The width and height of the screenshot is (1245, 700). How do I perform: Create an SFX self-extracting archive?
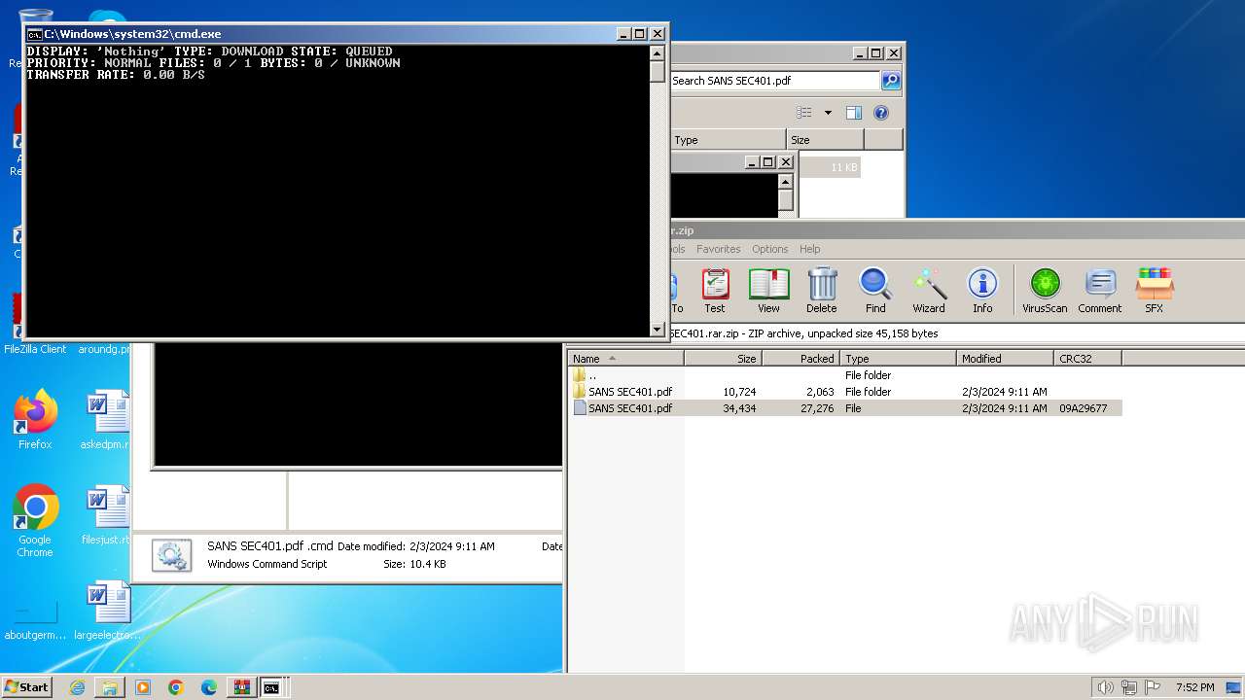pyautogui.click(x=1154, y=291)
